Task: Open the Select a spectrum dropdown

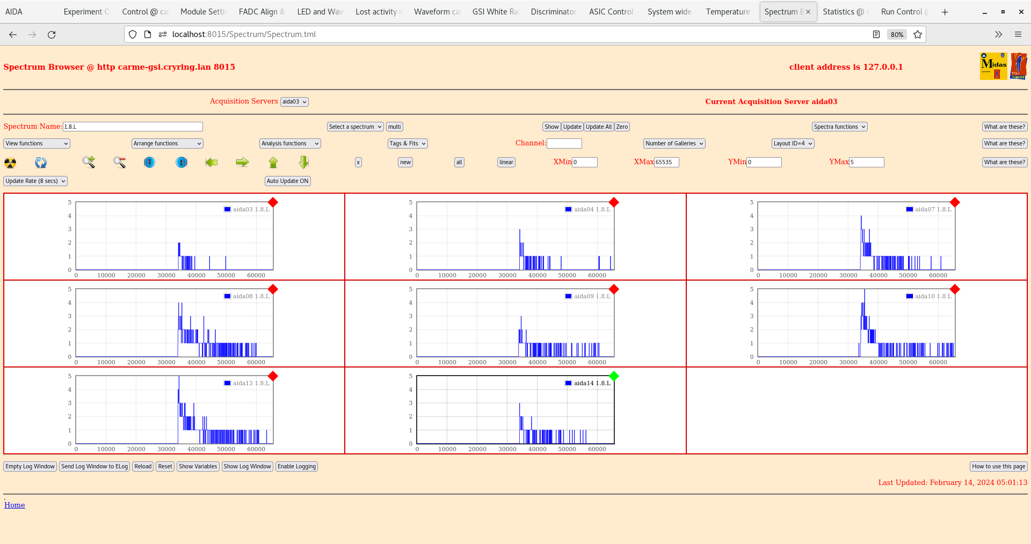Action: coord(354,127)
